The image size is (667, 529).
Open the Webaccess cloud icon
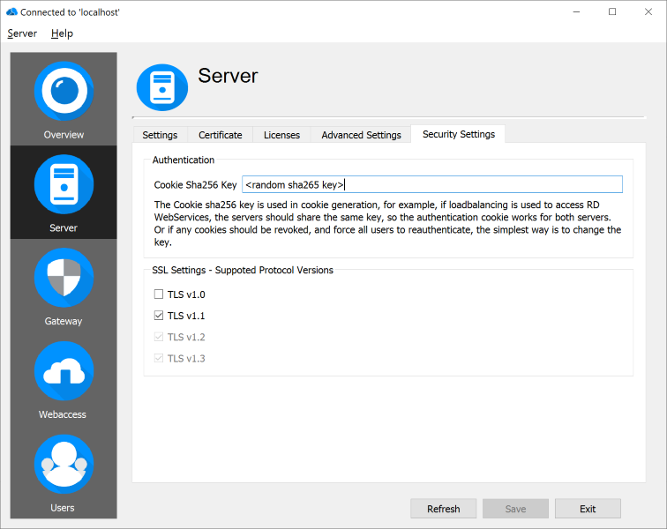[x=64, y=371]
